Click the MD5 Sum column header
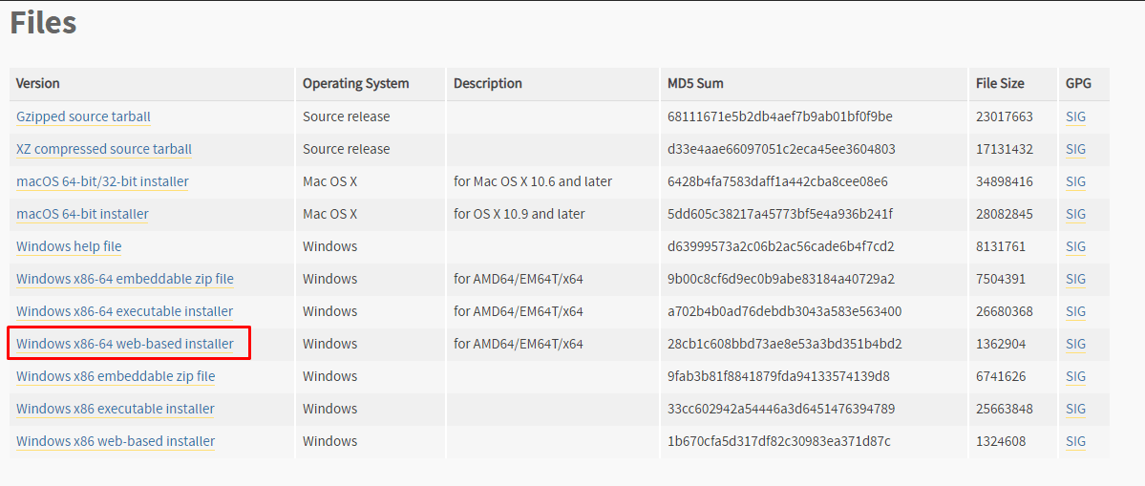This screenshot has height=486, width=1145. [x=695, y=83]
